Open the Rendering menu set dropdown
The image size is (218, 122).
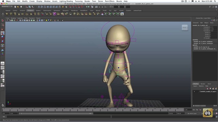click(x=7, y=6)
